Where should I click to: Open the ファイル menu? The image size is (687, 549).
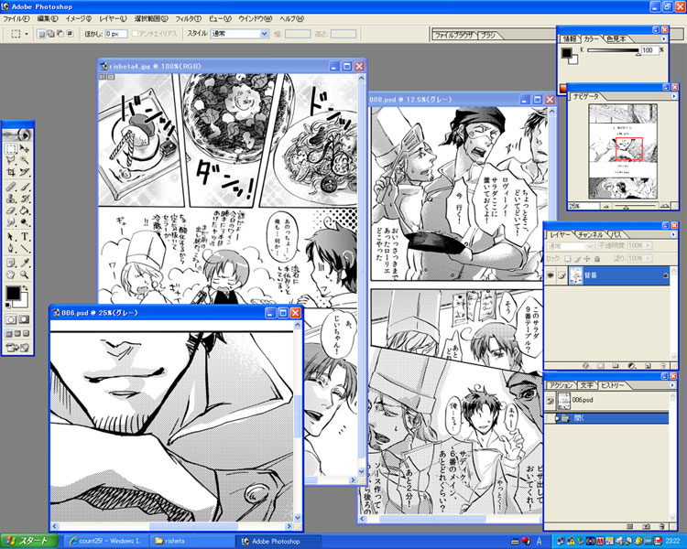[16, 19]
